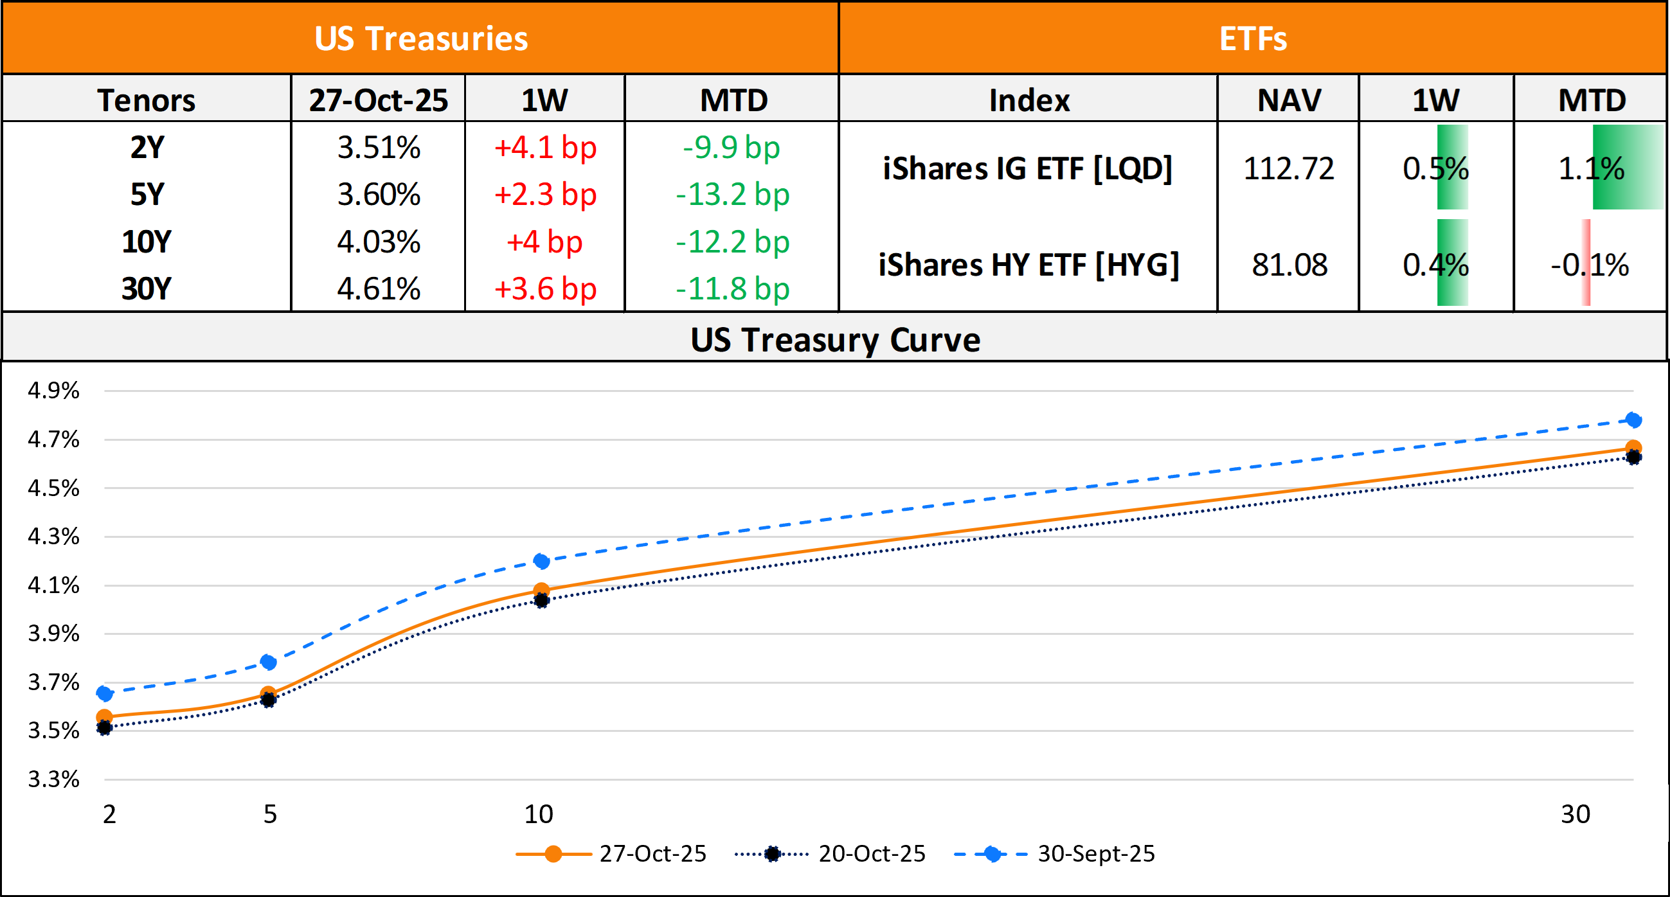Select the iShares HY ETF [HYG] cell
The width and height of the screenshot is (1670, 897).
click(x=1028, y=265)
